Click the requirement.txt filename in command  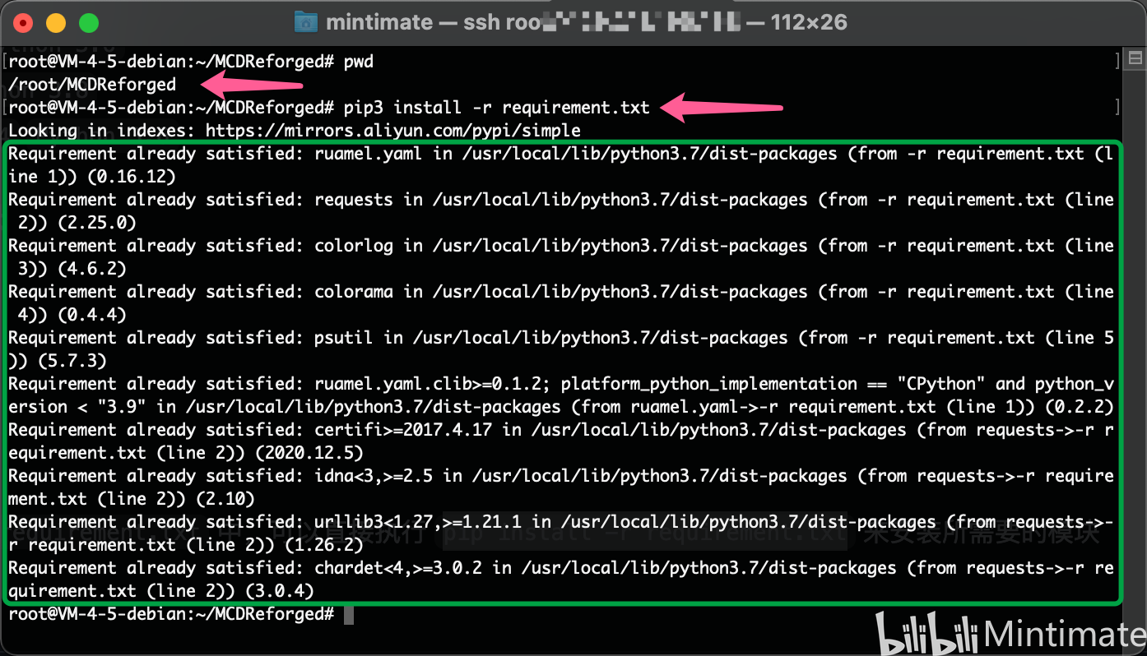coord(575,107)
